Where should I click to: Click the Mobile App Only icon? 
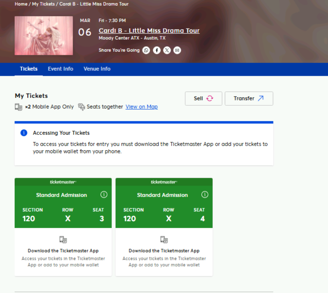(18, 107)
